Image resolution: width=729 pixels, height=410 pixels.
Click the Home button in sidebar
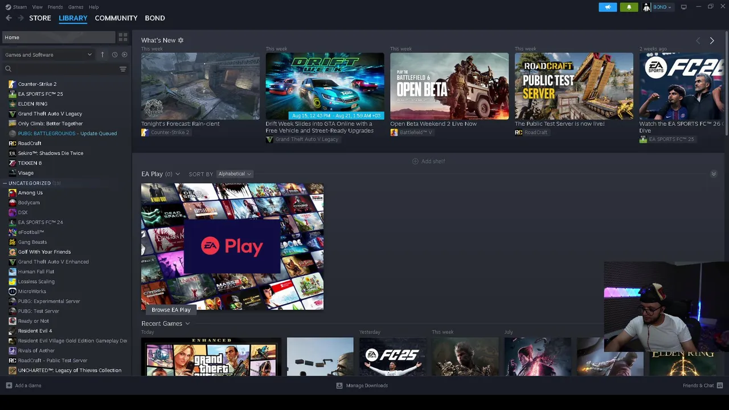[x=58, y=38]
